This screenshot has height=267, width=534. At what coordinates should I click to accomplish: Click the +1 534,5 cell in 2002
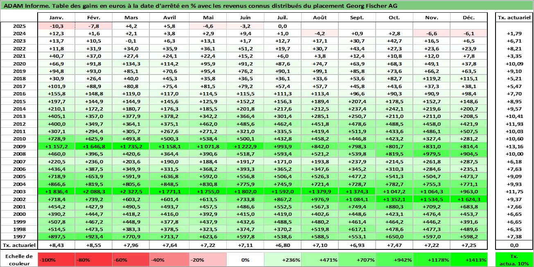(431, 199)
